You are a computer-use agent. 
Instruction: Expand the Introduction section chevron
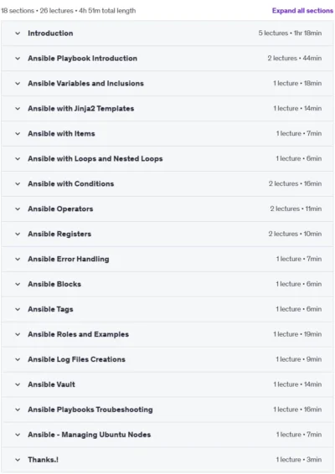pos(18,33)
